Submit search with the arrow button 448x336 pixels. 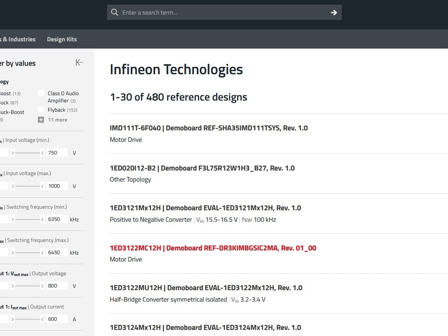coord(334,12)
